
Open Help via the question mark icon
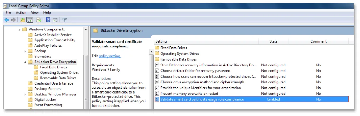tap(48, 20)
